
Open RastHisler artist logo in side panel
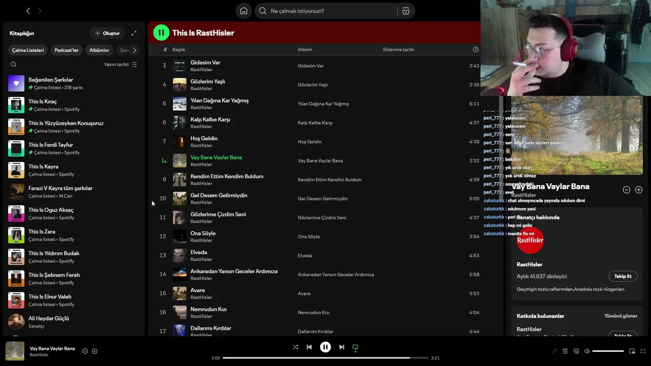coord(530,240)
